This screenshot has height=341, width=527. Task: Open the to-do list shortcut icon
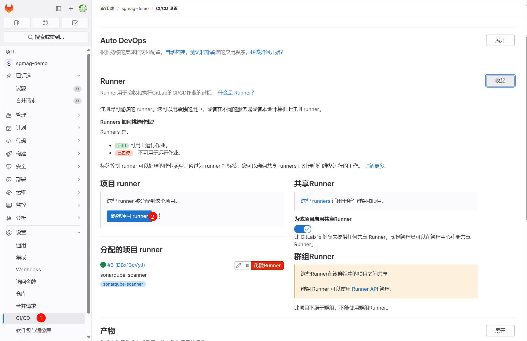(75, 23)
